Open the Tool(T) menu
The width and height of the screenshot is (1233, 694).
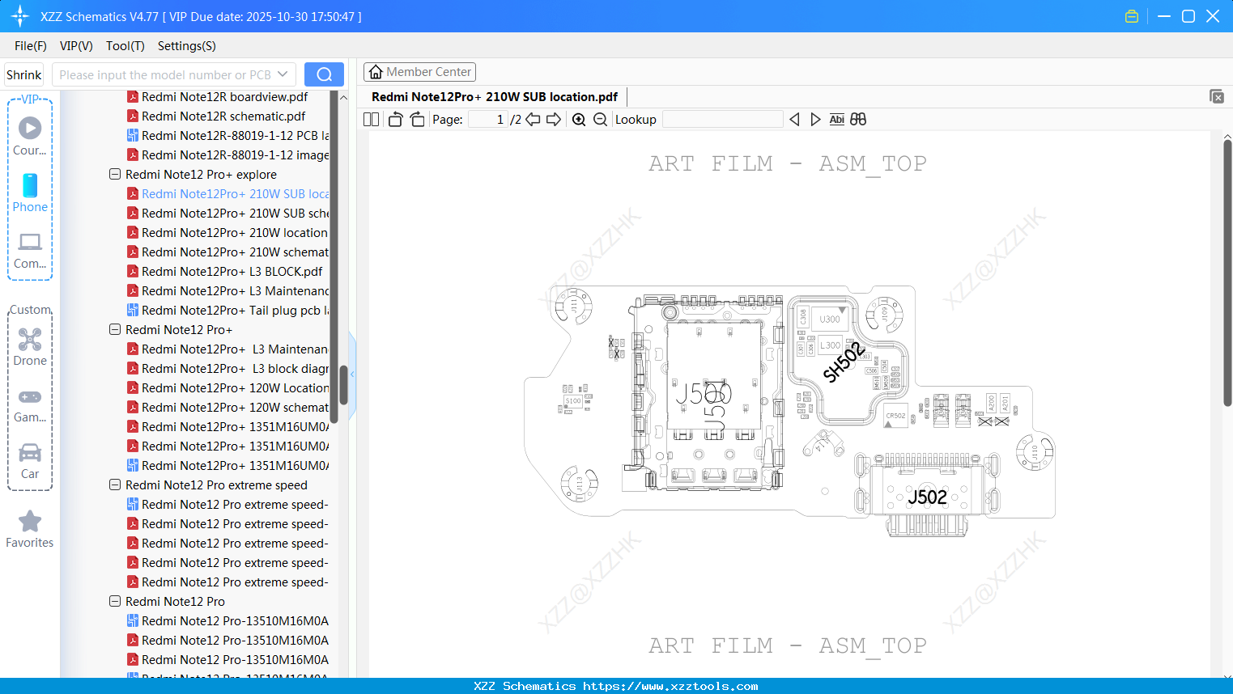[x=125, y=46]
